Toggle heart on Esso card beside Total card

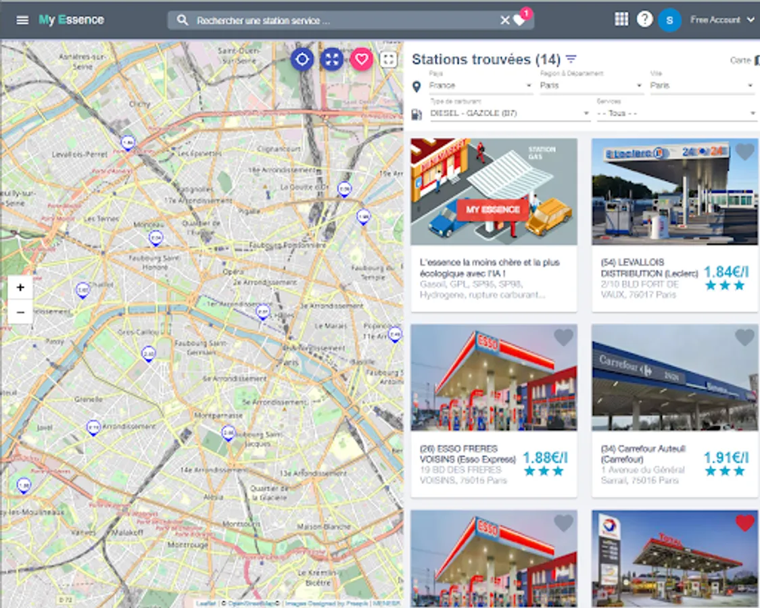(x=563, y=523)
